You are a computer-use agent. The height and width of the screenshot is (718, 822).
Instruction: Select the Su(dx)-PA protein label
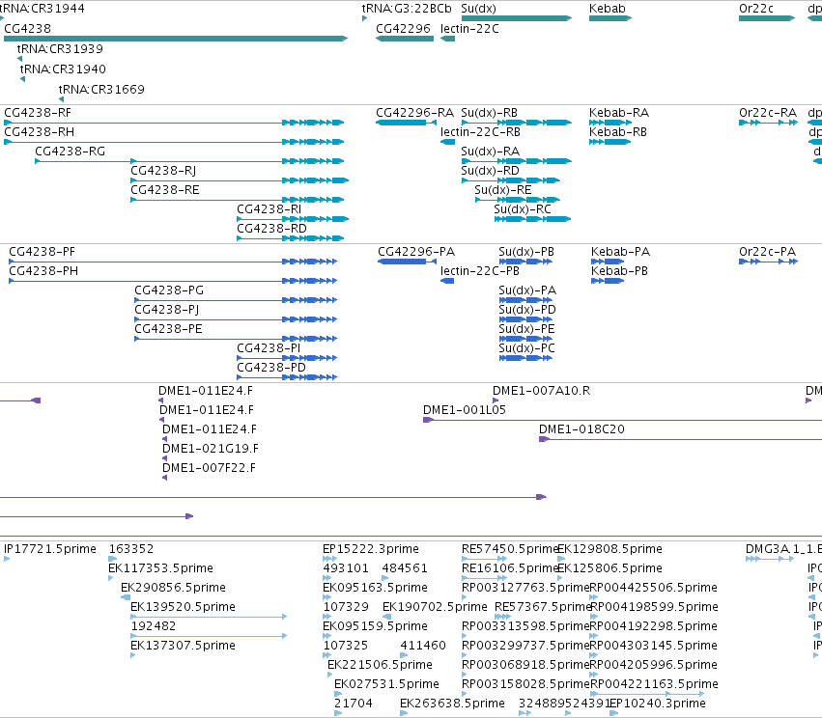pyautogui.click(x=527, y=290)
